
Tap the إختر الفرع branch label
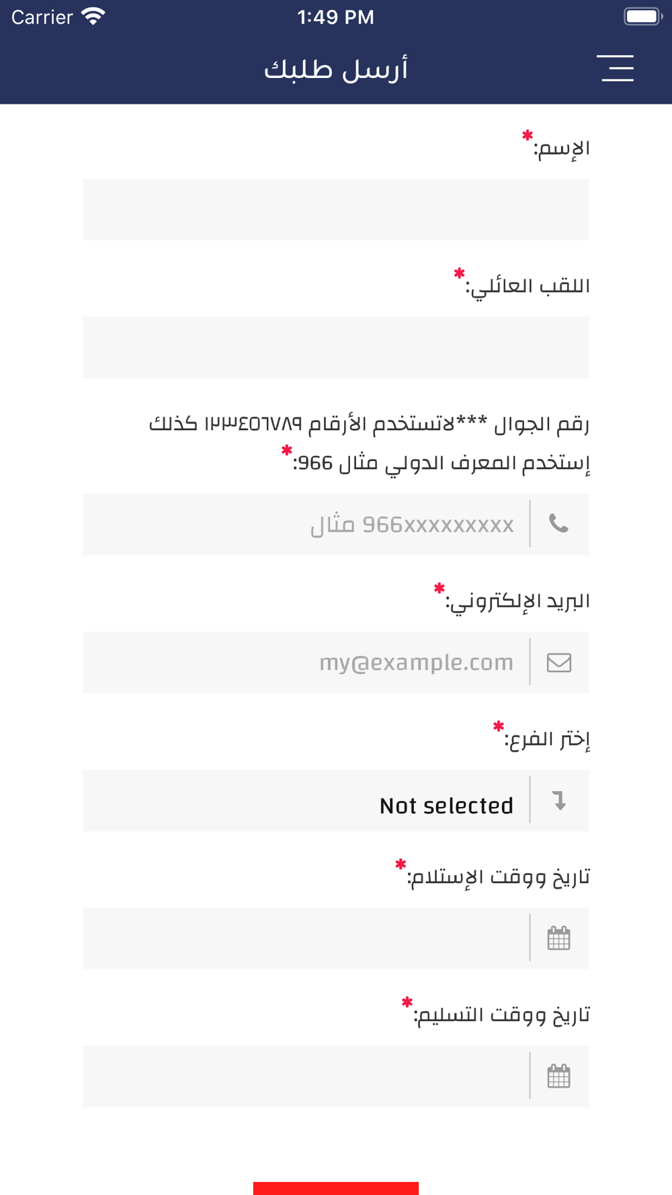click(547, 739)
